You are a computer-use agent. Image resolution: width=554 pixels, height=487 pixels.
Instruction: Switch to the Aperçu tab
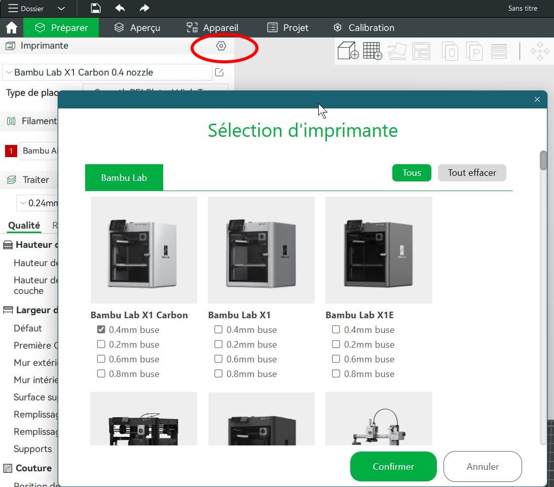(x=137, y=27)
